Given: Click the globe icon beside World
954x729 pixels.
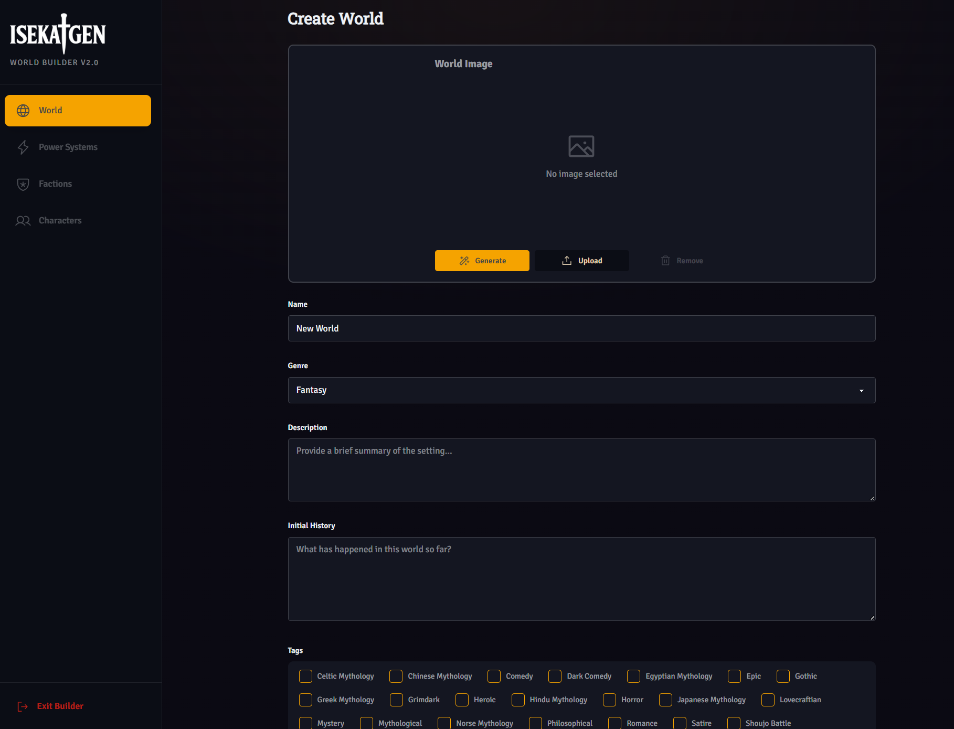Looking at the screenshot, I should 23,111.
